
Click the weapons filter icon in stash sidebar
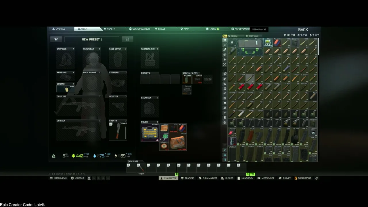pyautogui.click(x=225, y=45)
